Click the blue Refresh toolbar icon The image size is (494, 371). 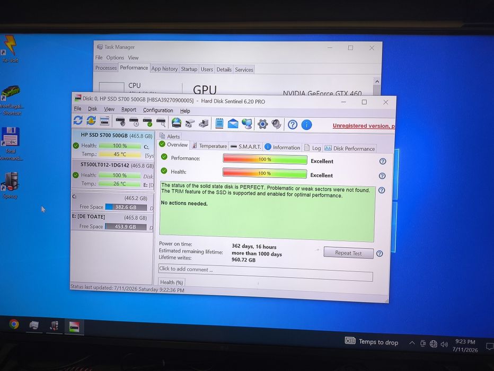click(78, 120)
